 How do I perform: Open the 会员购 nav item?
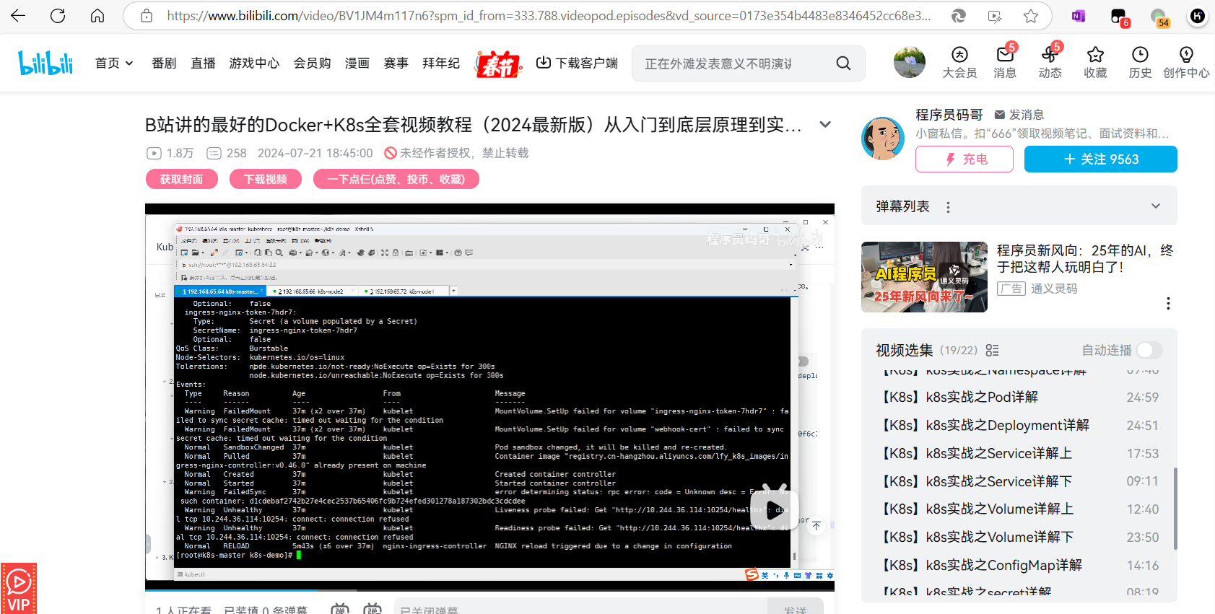click(x=312, y=63)
